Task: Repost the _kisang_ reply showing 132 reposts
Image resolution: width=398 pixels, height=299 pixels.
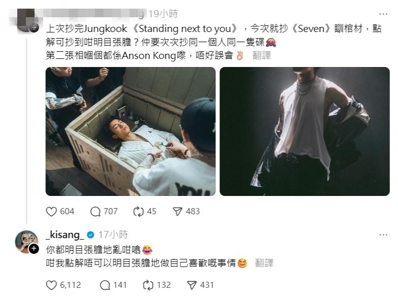Action: pyautogui.click(x=148, y=285)
